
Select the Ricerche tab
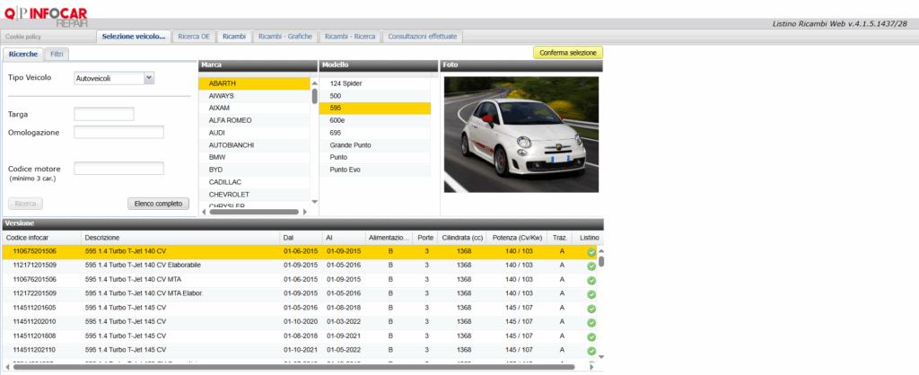coord(23,54)
